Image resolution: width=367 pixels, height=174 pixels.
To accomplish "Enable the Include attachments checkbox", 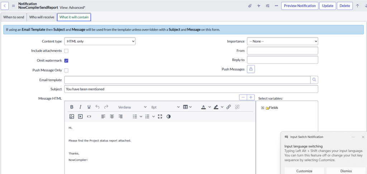I will tap(66, 51).
